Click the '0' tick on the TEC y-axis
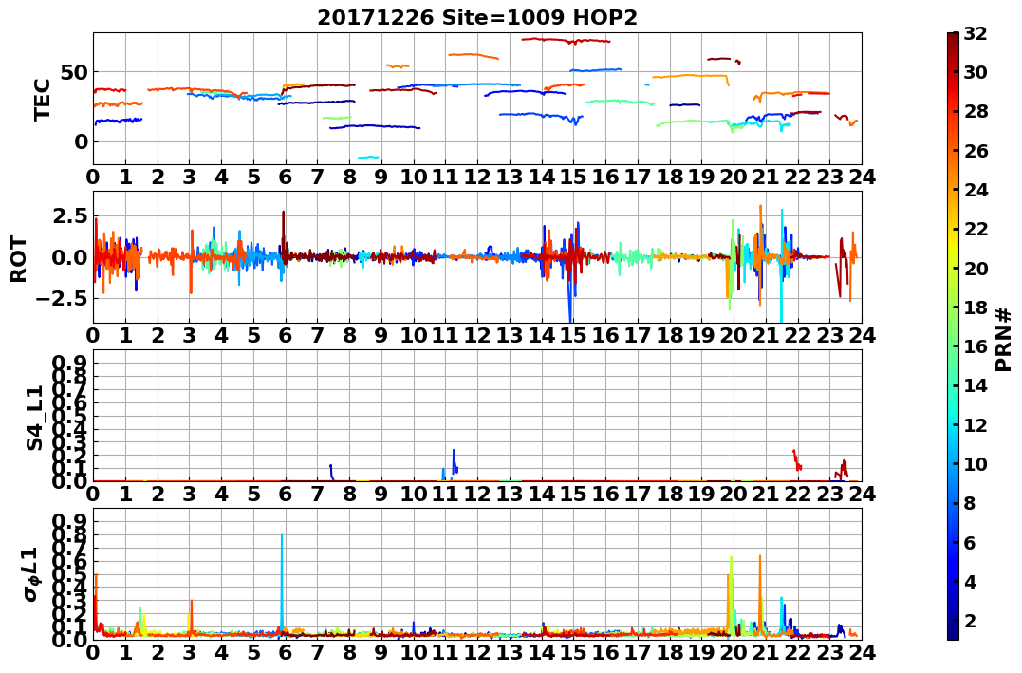 point(81,141)
